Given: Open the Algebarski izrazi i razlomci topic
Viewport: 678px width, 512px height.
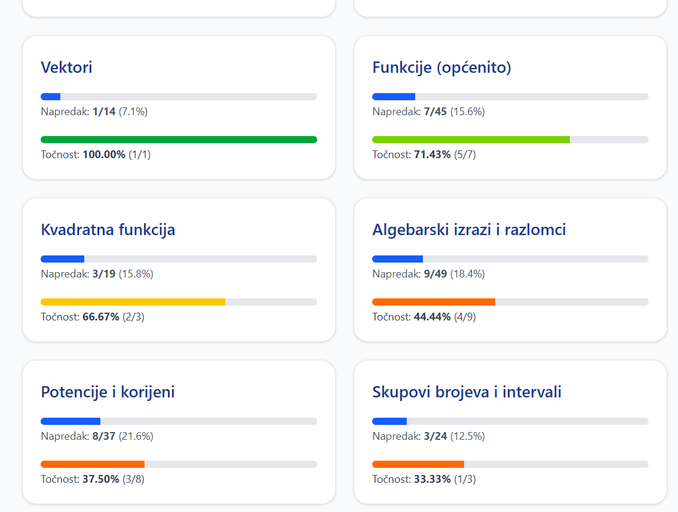Looking at the screenshot, I should coord(470,230).
